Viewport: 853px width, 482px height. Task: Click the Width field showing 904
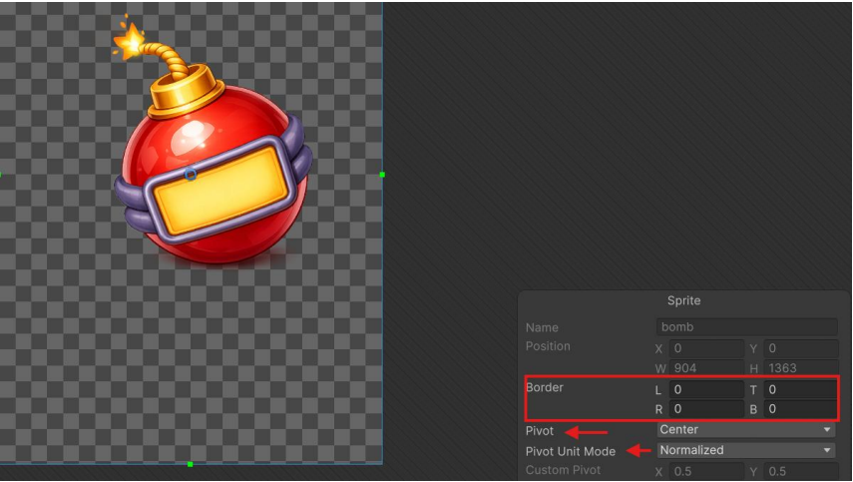[x=706, y=368]
